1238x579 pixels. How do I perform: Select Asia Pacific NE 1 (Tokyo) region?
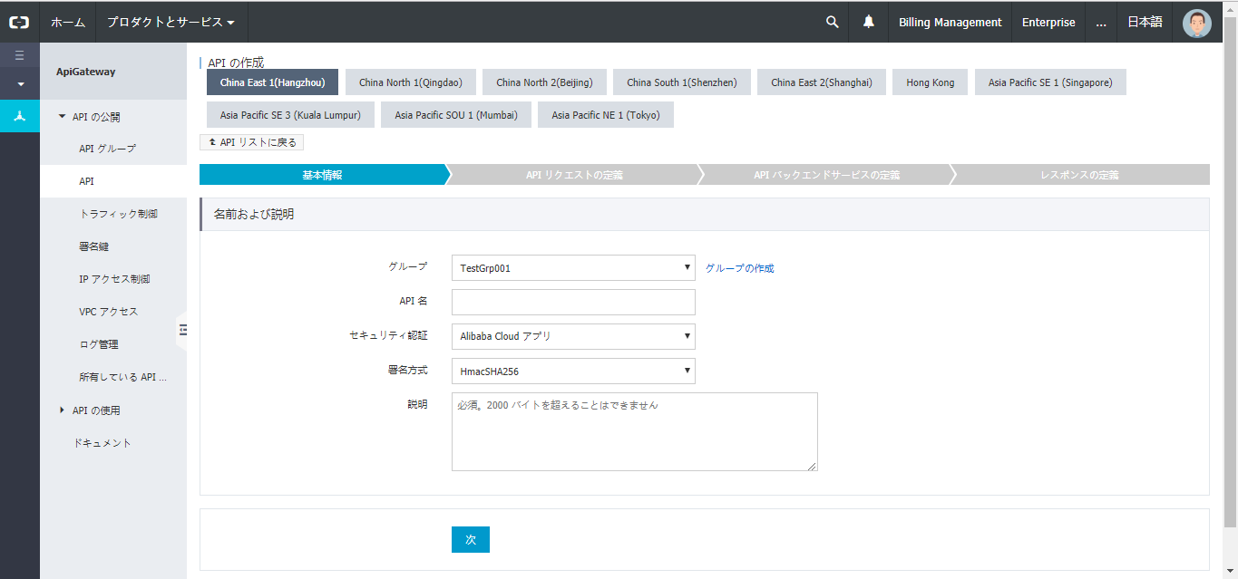point(606,115)
